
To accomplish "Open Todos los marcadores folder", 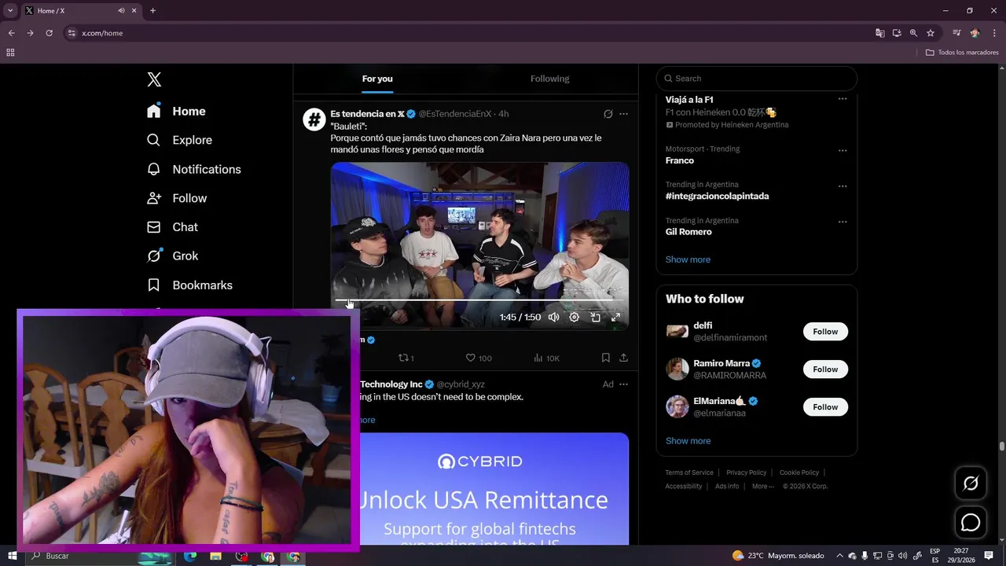I will pyautogui.click(x=962, y=53).
